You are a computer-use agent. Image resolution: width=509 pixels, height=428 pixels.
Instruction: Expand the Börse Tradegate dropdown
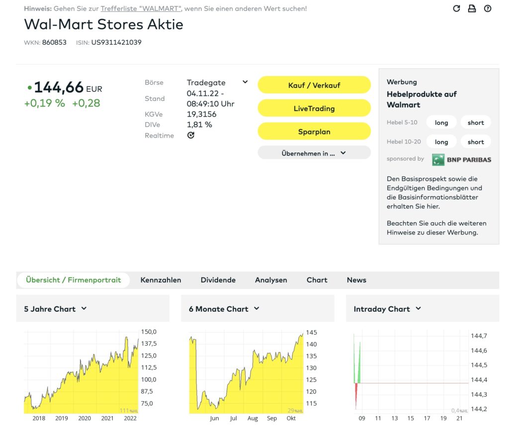245,82
